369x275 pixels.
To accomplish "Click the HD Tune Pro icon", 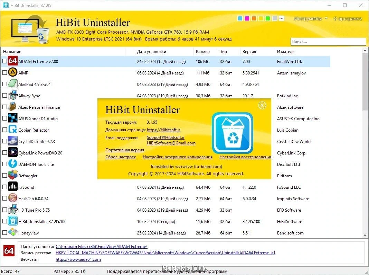I will (x=12, y=210).
